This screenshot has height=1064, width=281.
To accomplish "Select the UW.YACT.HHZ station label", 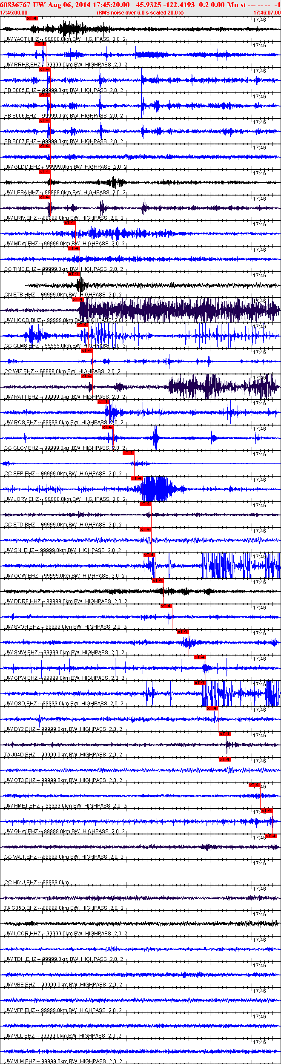I will click(x=21, y=39).
